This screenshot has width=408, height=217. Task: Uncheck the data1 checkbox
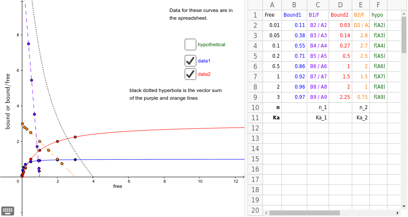tap(190, 61)
